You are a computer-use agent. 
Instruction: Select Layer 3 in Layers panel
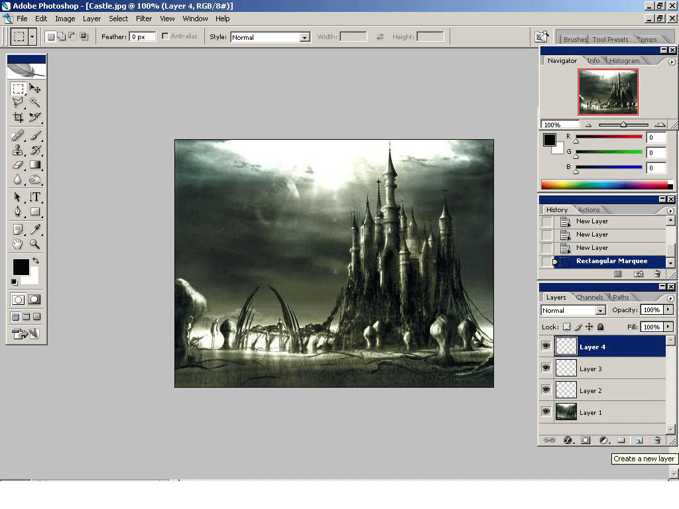tap(610, 368)
